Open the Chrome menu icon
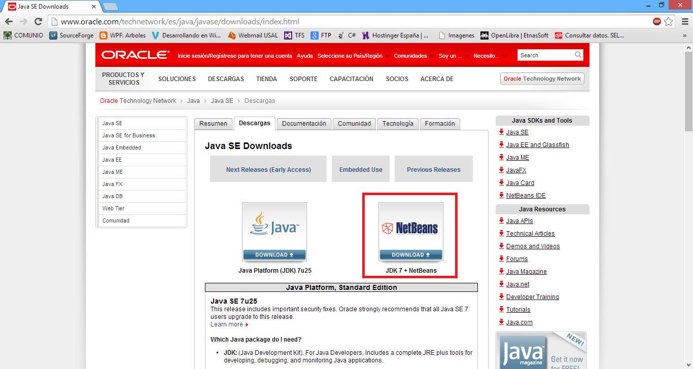This screenshot has height=369, width=693. pyautogui.click(x=684, y=21)
